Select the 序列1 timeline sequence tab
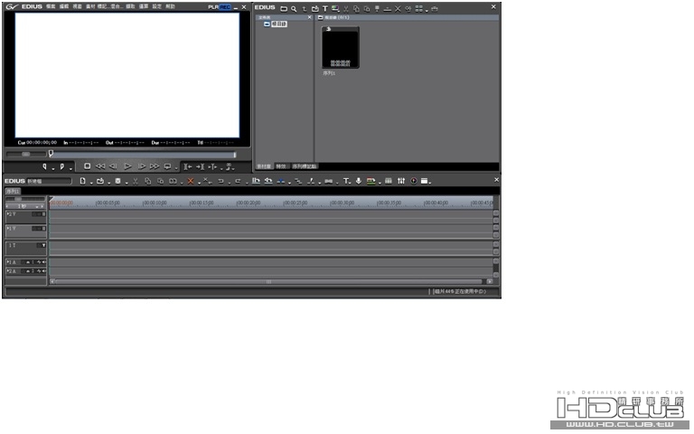 [13, 192]
